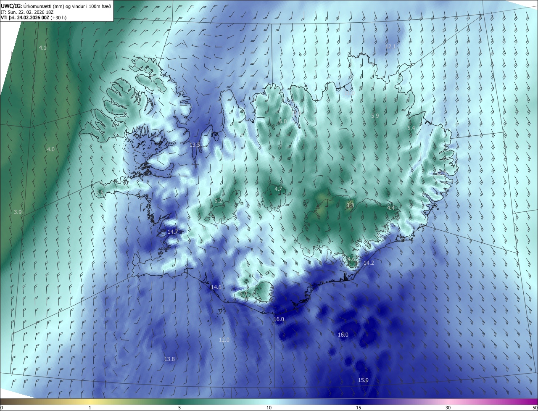Image resolution: width=538 pixels, height=411 pixels.
Task: Click the 13.8 value label on the map
Action: [169, 359]
